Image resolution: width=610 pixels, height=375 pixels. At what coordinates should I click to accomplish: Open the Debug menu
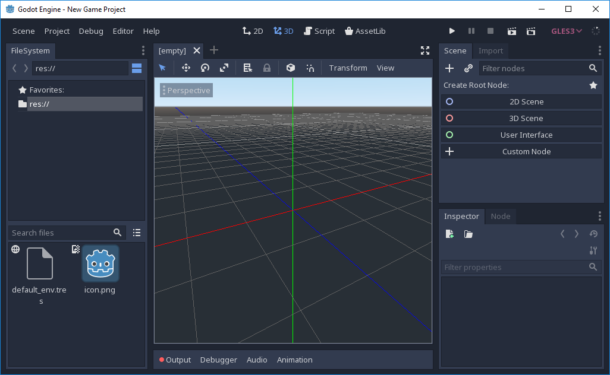(x=91, y=31)
